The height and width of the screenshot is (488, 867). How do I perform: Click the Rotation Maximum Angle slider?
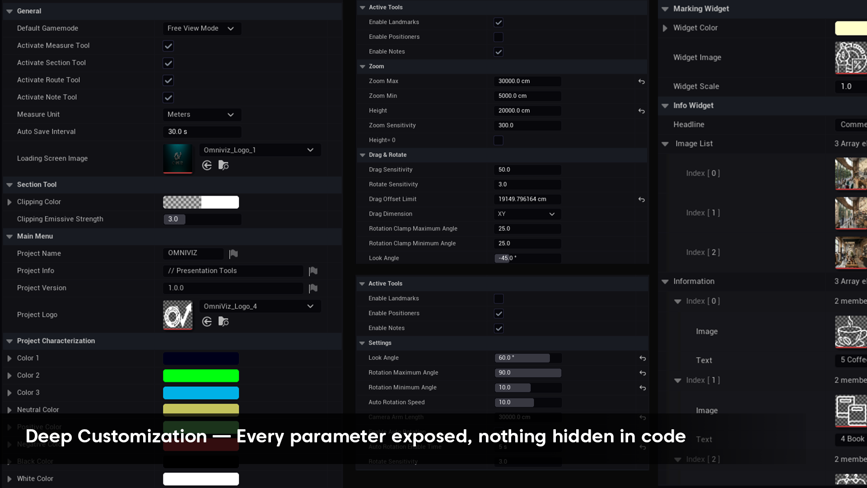pos(528,373)
